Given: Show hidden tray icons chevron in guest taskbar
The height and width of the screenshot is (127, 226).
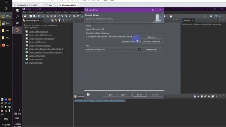Looking at the screenshot, I should 19,110.
